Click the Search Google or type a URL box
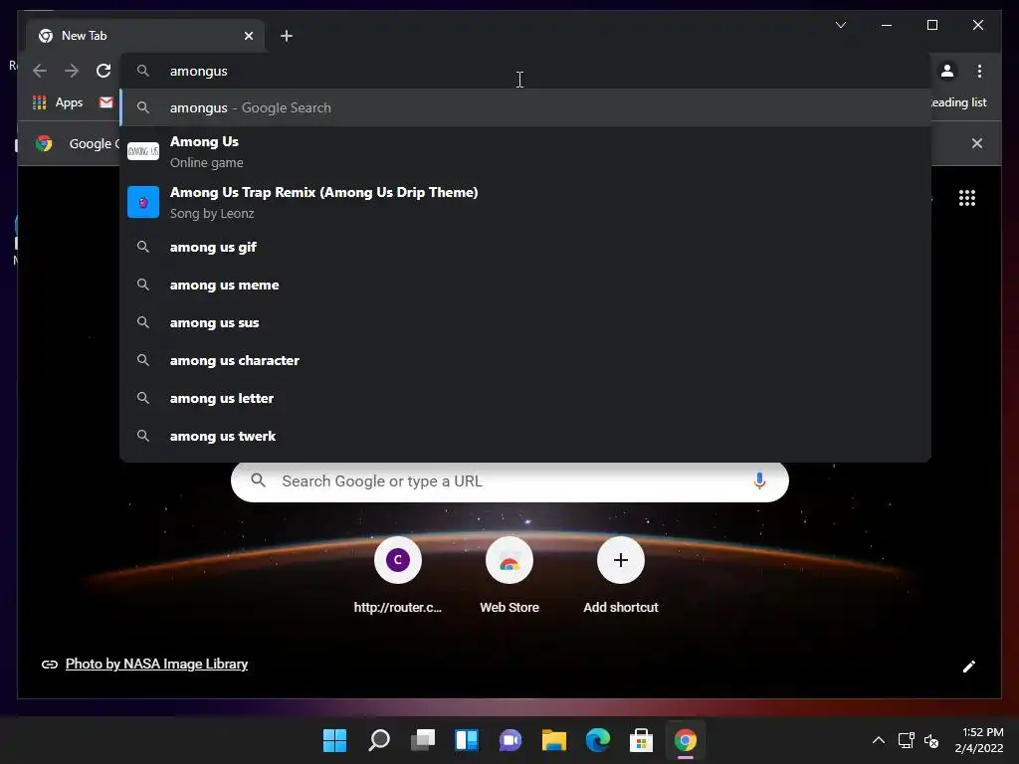Image resolution: width=1019 pixels, height=764 pixels. (x=509, y=481)
